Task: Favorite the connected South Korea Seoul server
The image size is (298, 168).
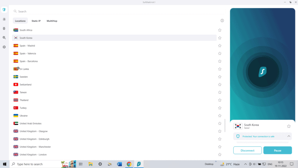Action: (x=289, y=126)
